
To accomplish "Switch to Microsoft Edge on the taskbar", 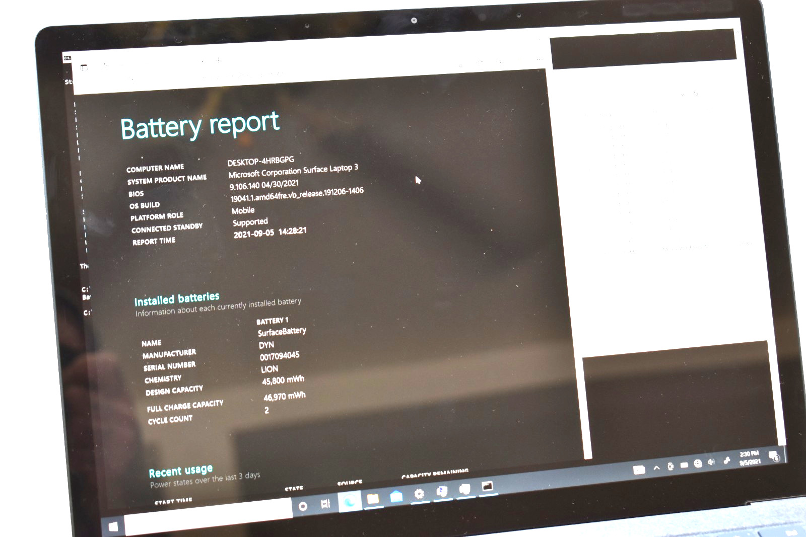I will click(349, 502).
